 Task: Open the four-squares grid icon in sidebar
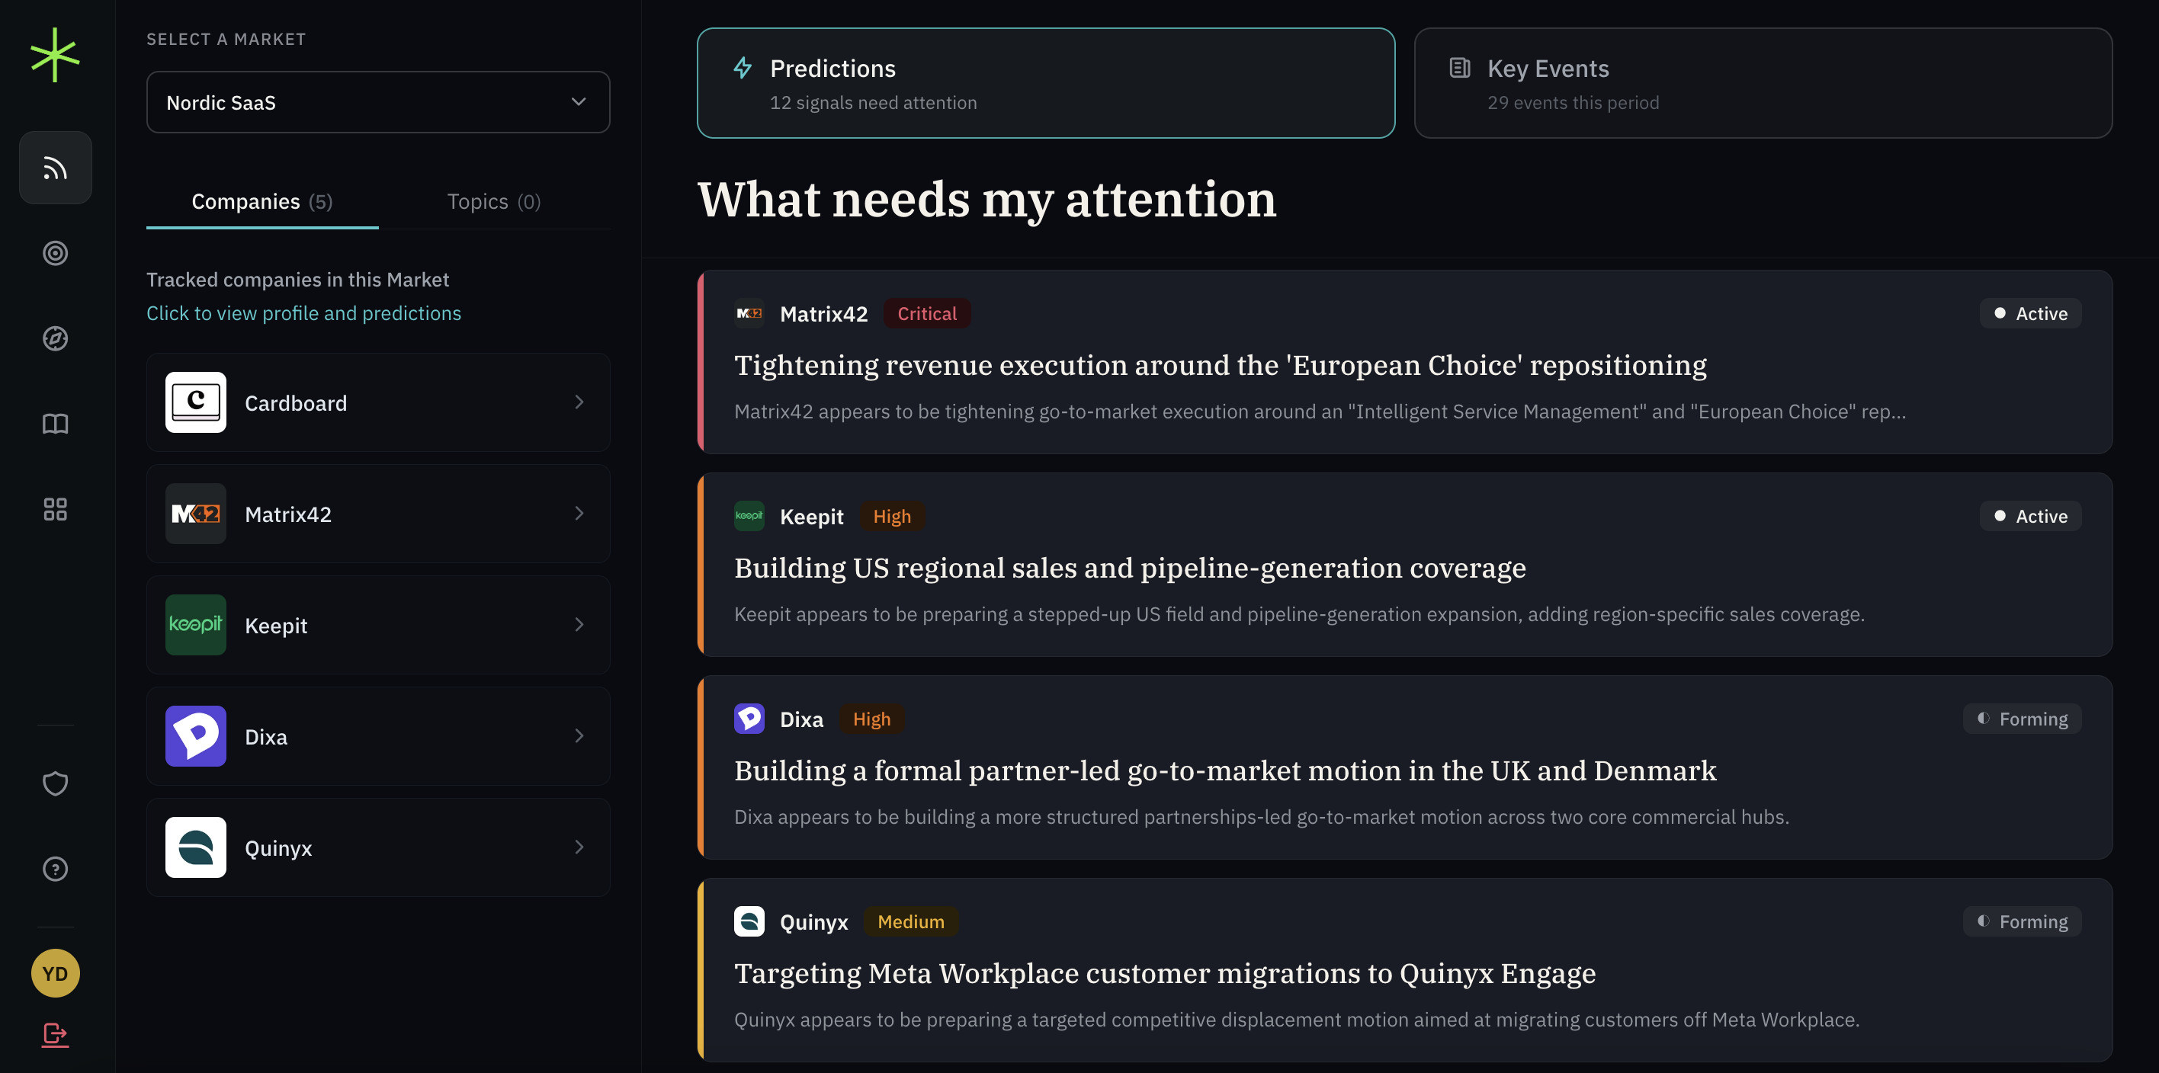point(56,509)
